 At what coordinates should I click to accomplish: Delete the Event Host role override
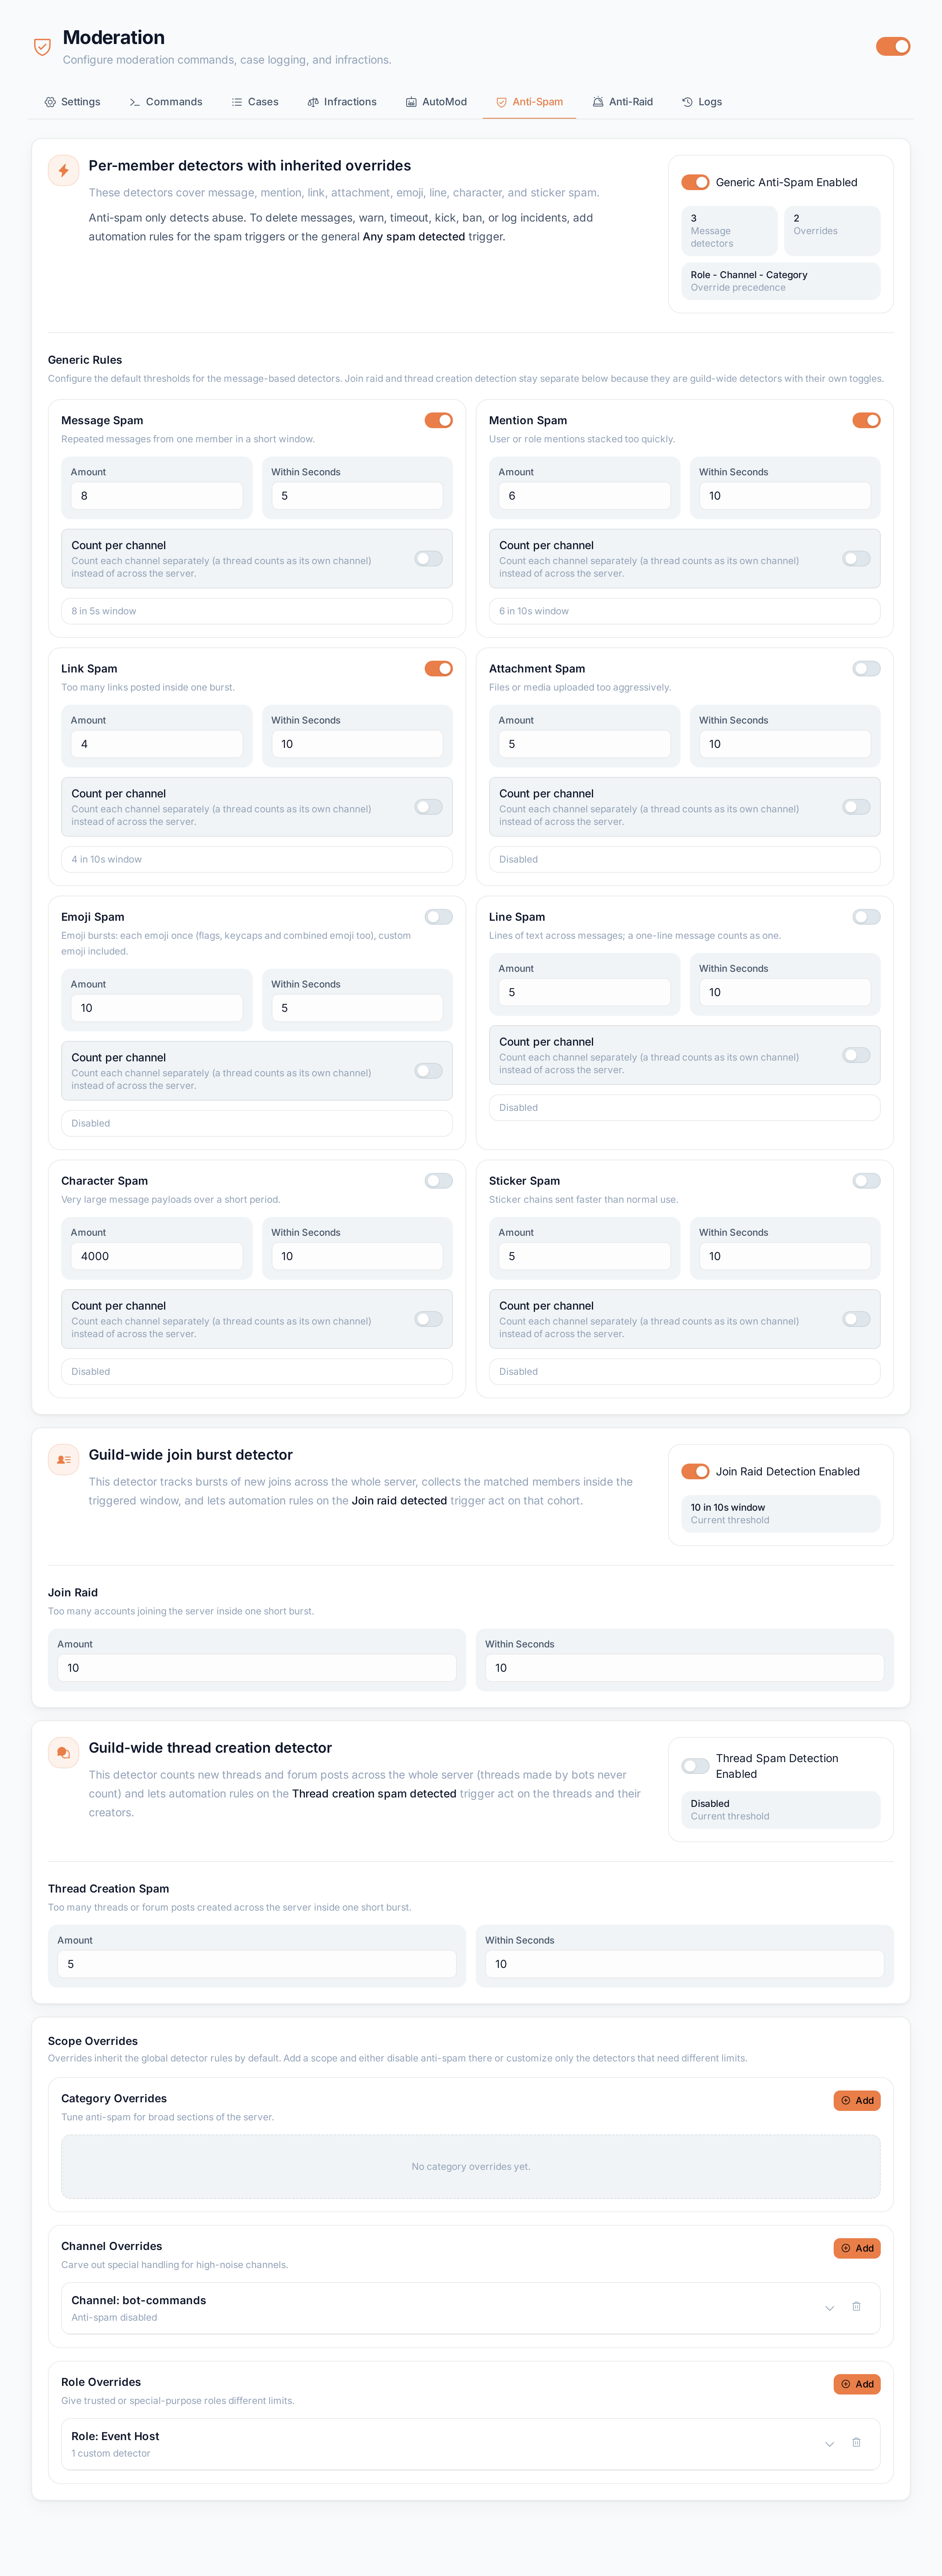[x=856, y=2442]
